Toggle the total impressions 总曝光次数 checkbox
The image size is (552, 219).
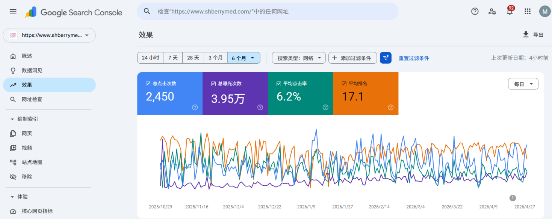click(213, 83)
